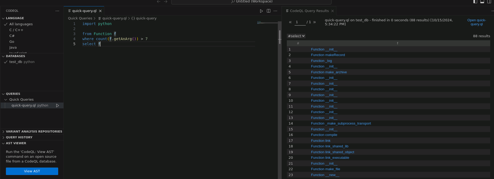The width and height of the screenshot is (494, 179).
Task: Click the quick-query.ql breadcrumb item
Action: pos(114,18)
